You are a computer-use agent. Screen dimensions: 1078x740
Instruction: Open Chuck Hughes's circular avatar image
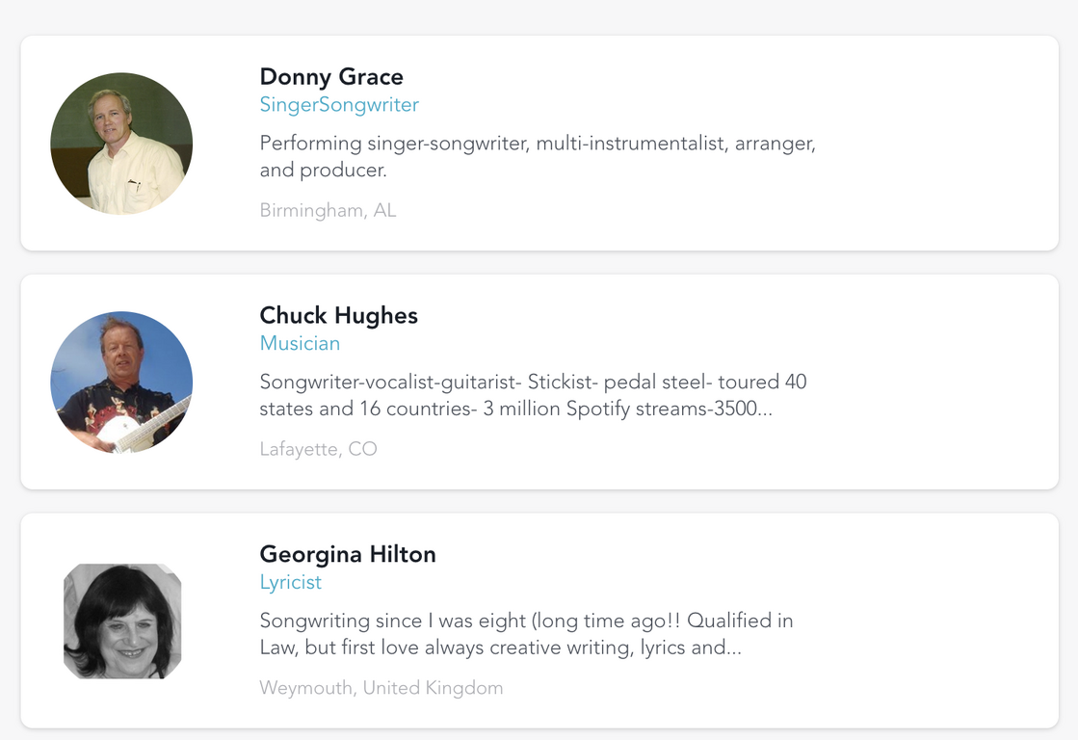(x=121, y=382)
